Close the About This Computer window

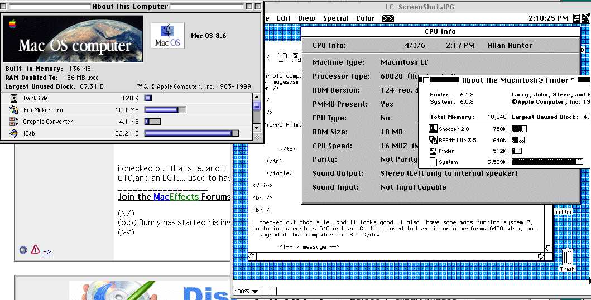(x=3, y=6)
